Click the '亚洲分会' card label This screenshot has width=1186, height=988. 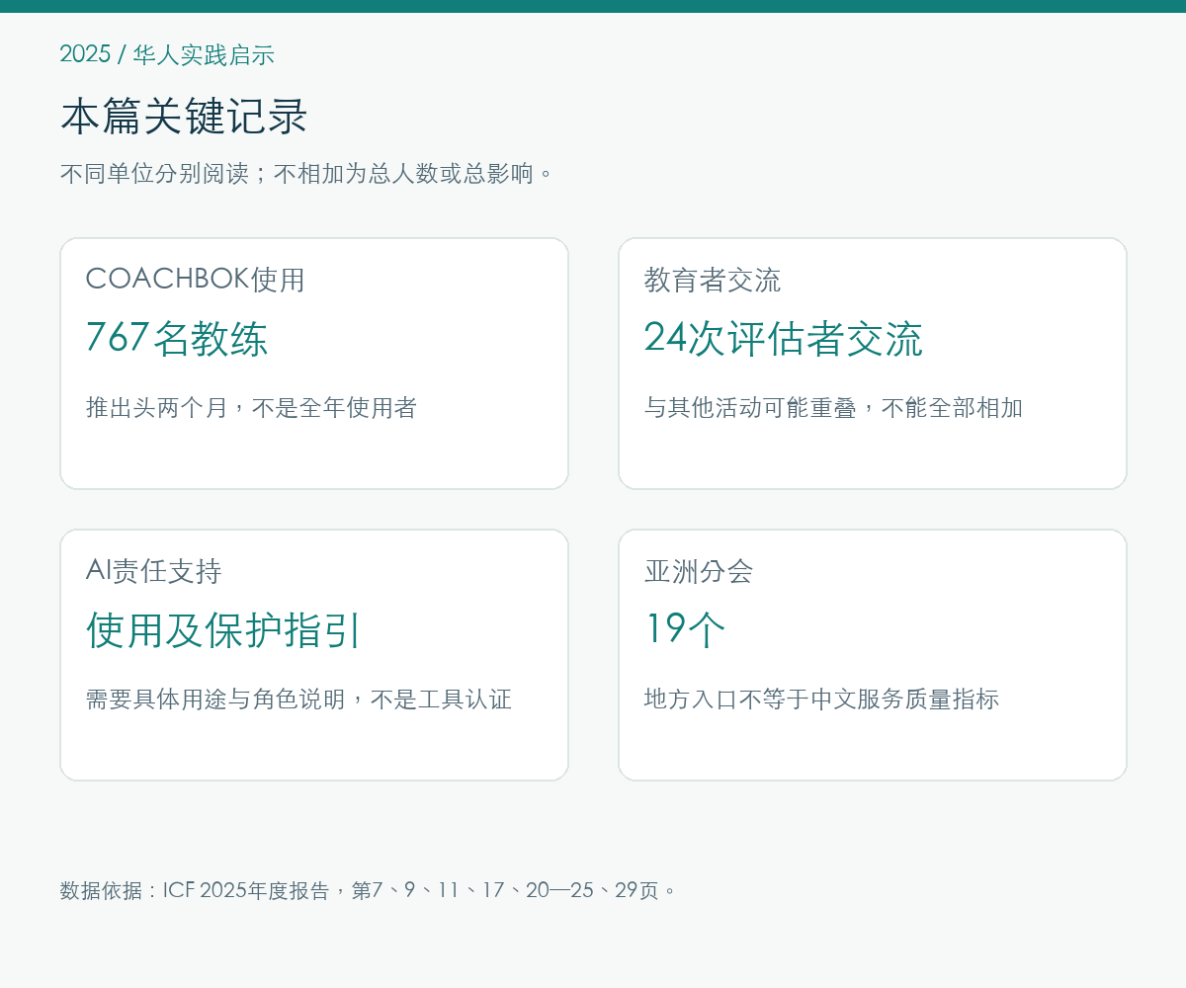point(699,571)
